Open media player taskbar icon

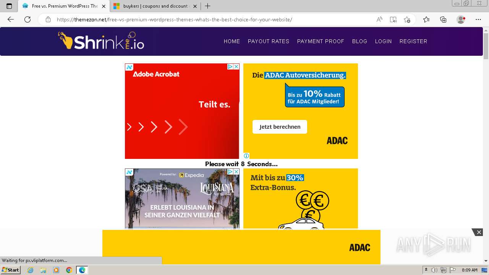pos(56,270)
